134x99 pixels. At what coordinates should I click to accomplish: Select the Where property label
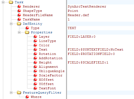(36, 97)
